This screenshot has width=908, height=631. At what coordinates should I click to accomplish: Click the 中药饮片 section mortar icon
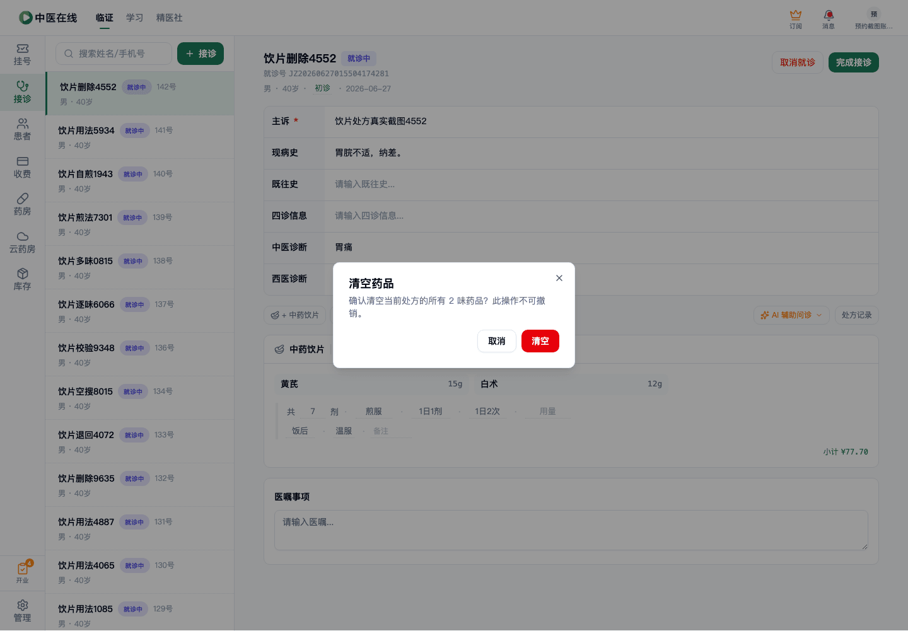click(x=279, y=349)
